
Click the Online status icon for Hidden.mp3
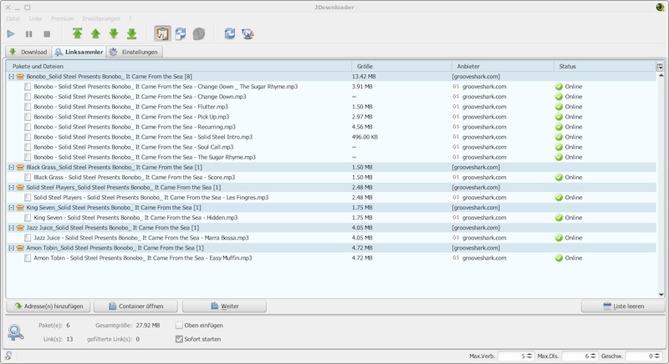pyautogui.click(x=559, y=218)
